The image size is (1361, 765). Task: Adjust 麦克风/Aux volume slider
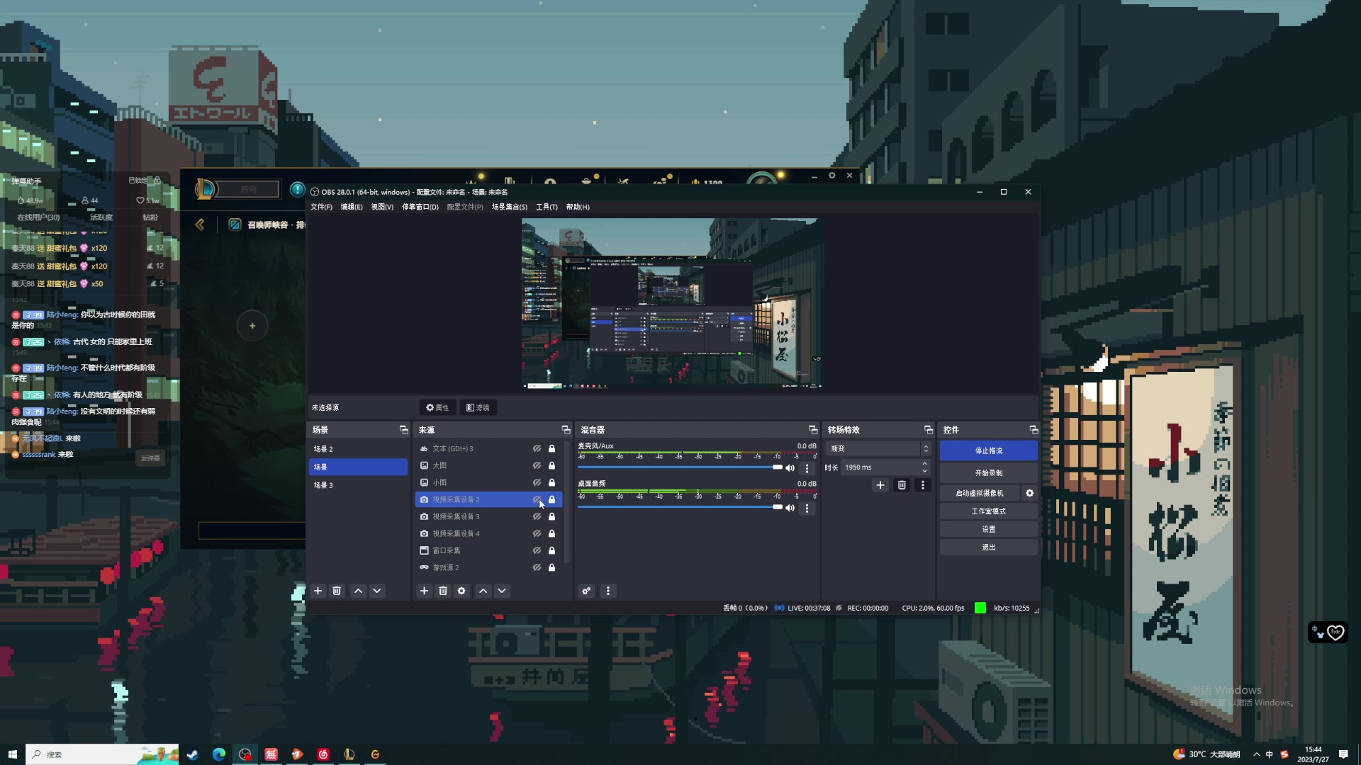[680, 467]
